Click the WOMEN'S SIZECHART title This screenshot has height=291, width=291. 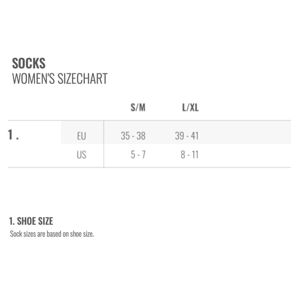(60, 79)
